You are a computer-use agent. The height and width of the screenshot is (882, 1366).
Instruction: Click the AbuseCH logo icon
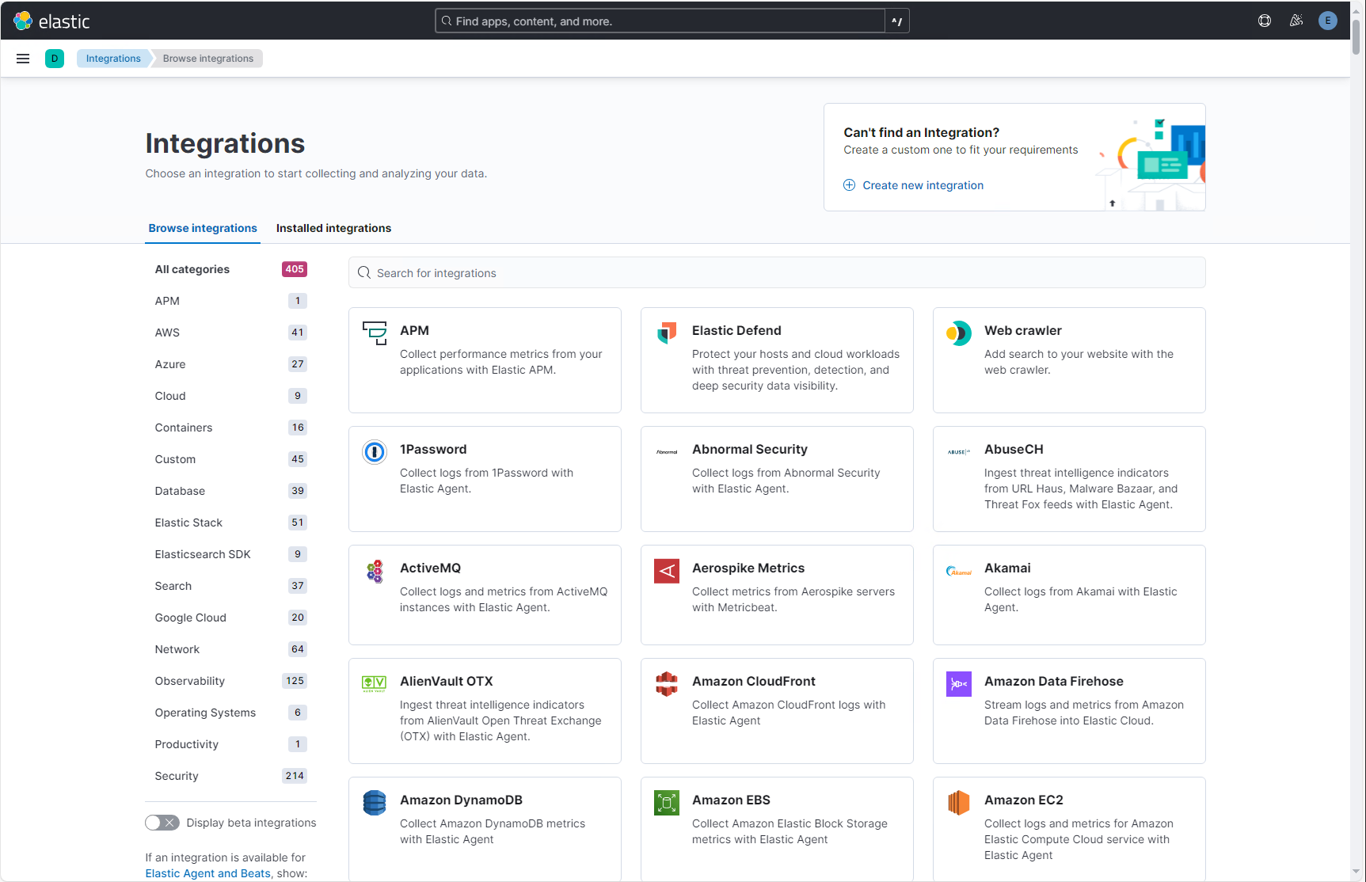pos(959,451)
